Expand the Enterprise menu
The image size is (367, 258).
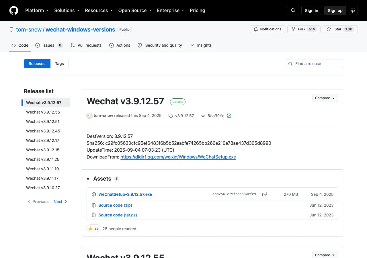click(x=170, y=10)
